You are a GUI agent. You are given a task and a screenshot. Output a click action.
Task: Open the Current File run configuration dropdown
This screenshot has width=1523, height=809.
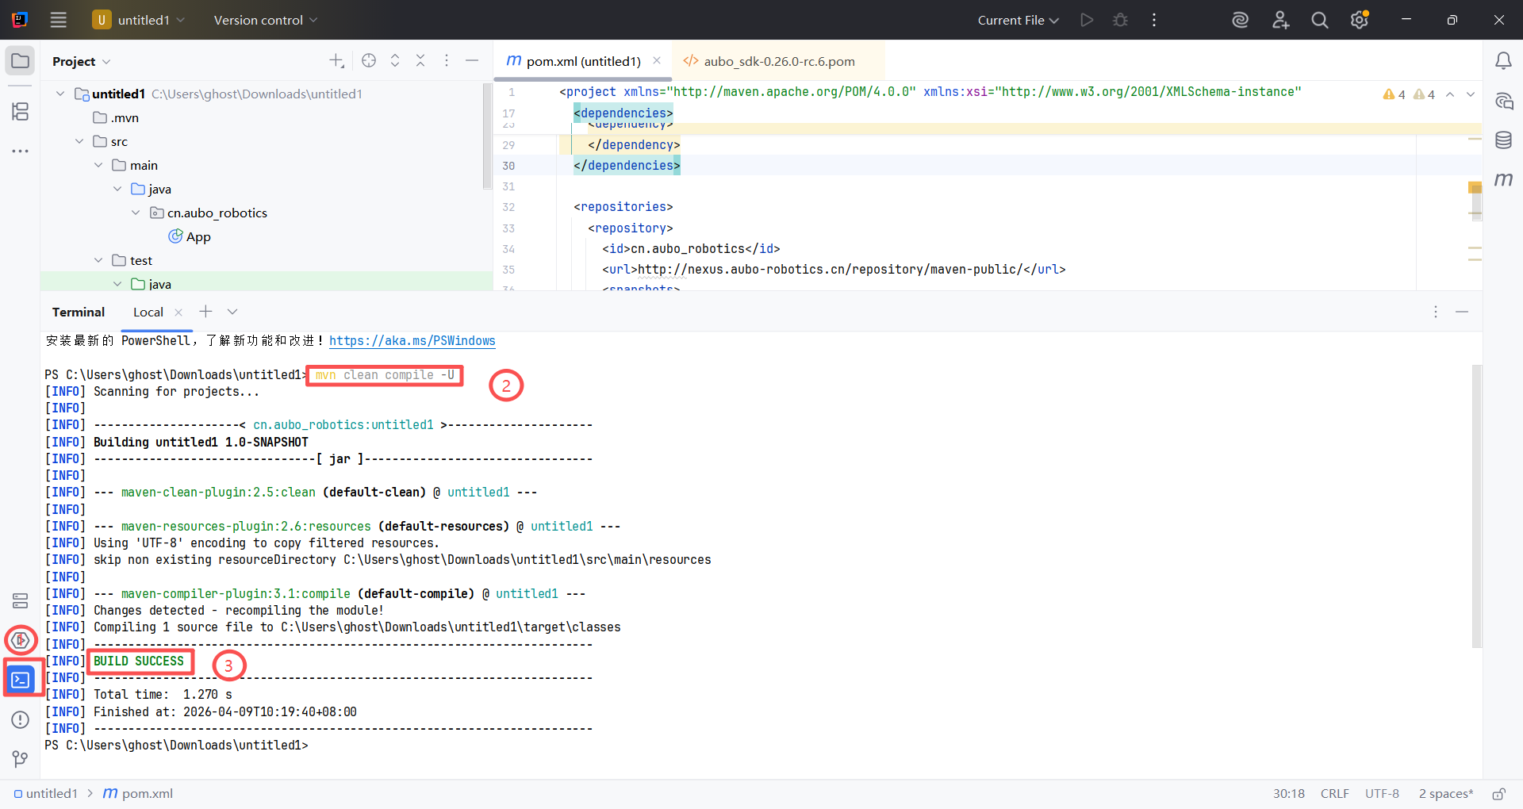click(x=1018, y=20)
